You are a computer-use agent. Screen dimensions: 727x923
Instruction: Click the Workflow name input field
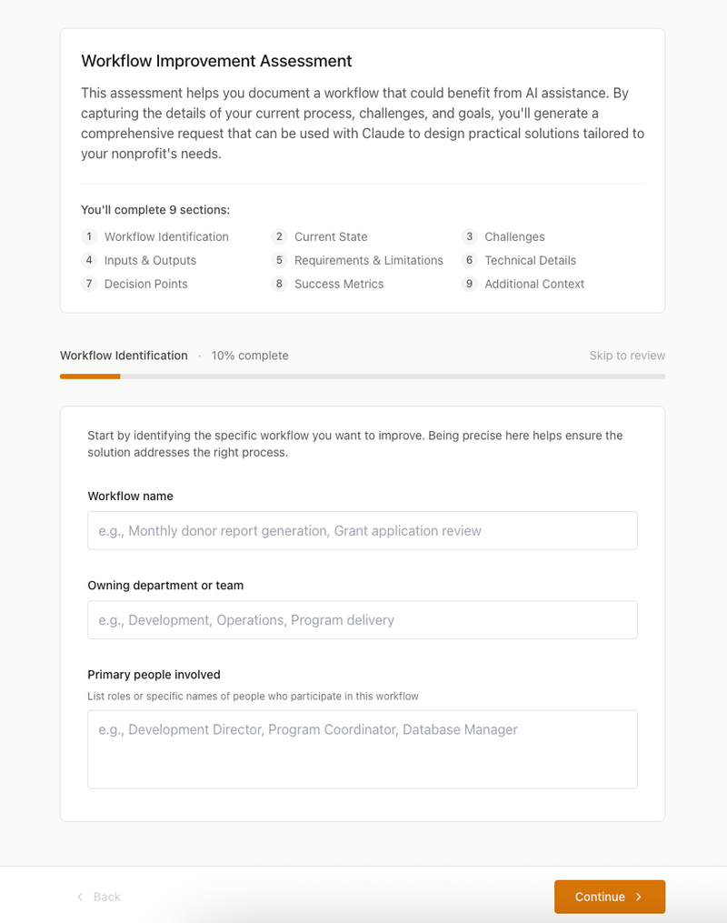click(363, 530)
